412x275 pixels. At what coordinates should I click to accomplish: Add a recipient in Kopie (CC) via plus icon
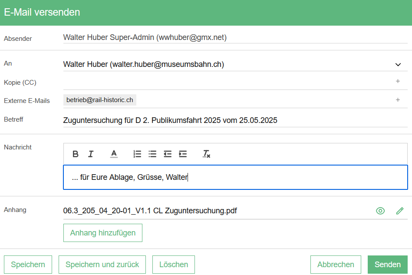click(398, 81)
